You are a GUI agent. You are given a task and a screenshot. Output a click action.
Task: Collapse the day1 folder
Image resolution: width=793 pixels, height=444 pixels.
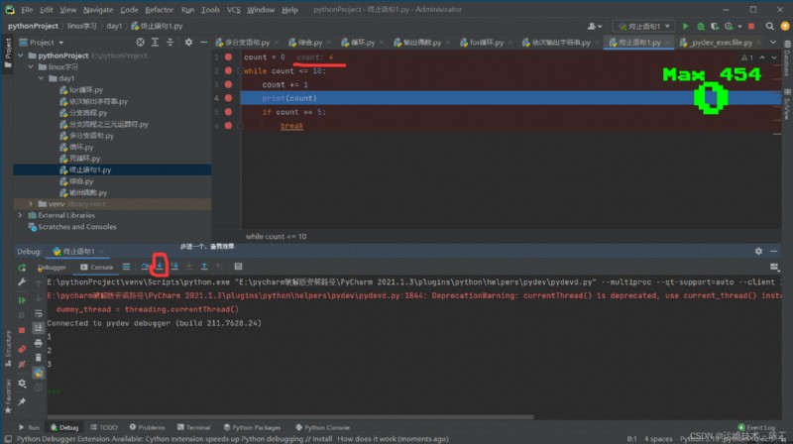(42, 78)
